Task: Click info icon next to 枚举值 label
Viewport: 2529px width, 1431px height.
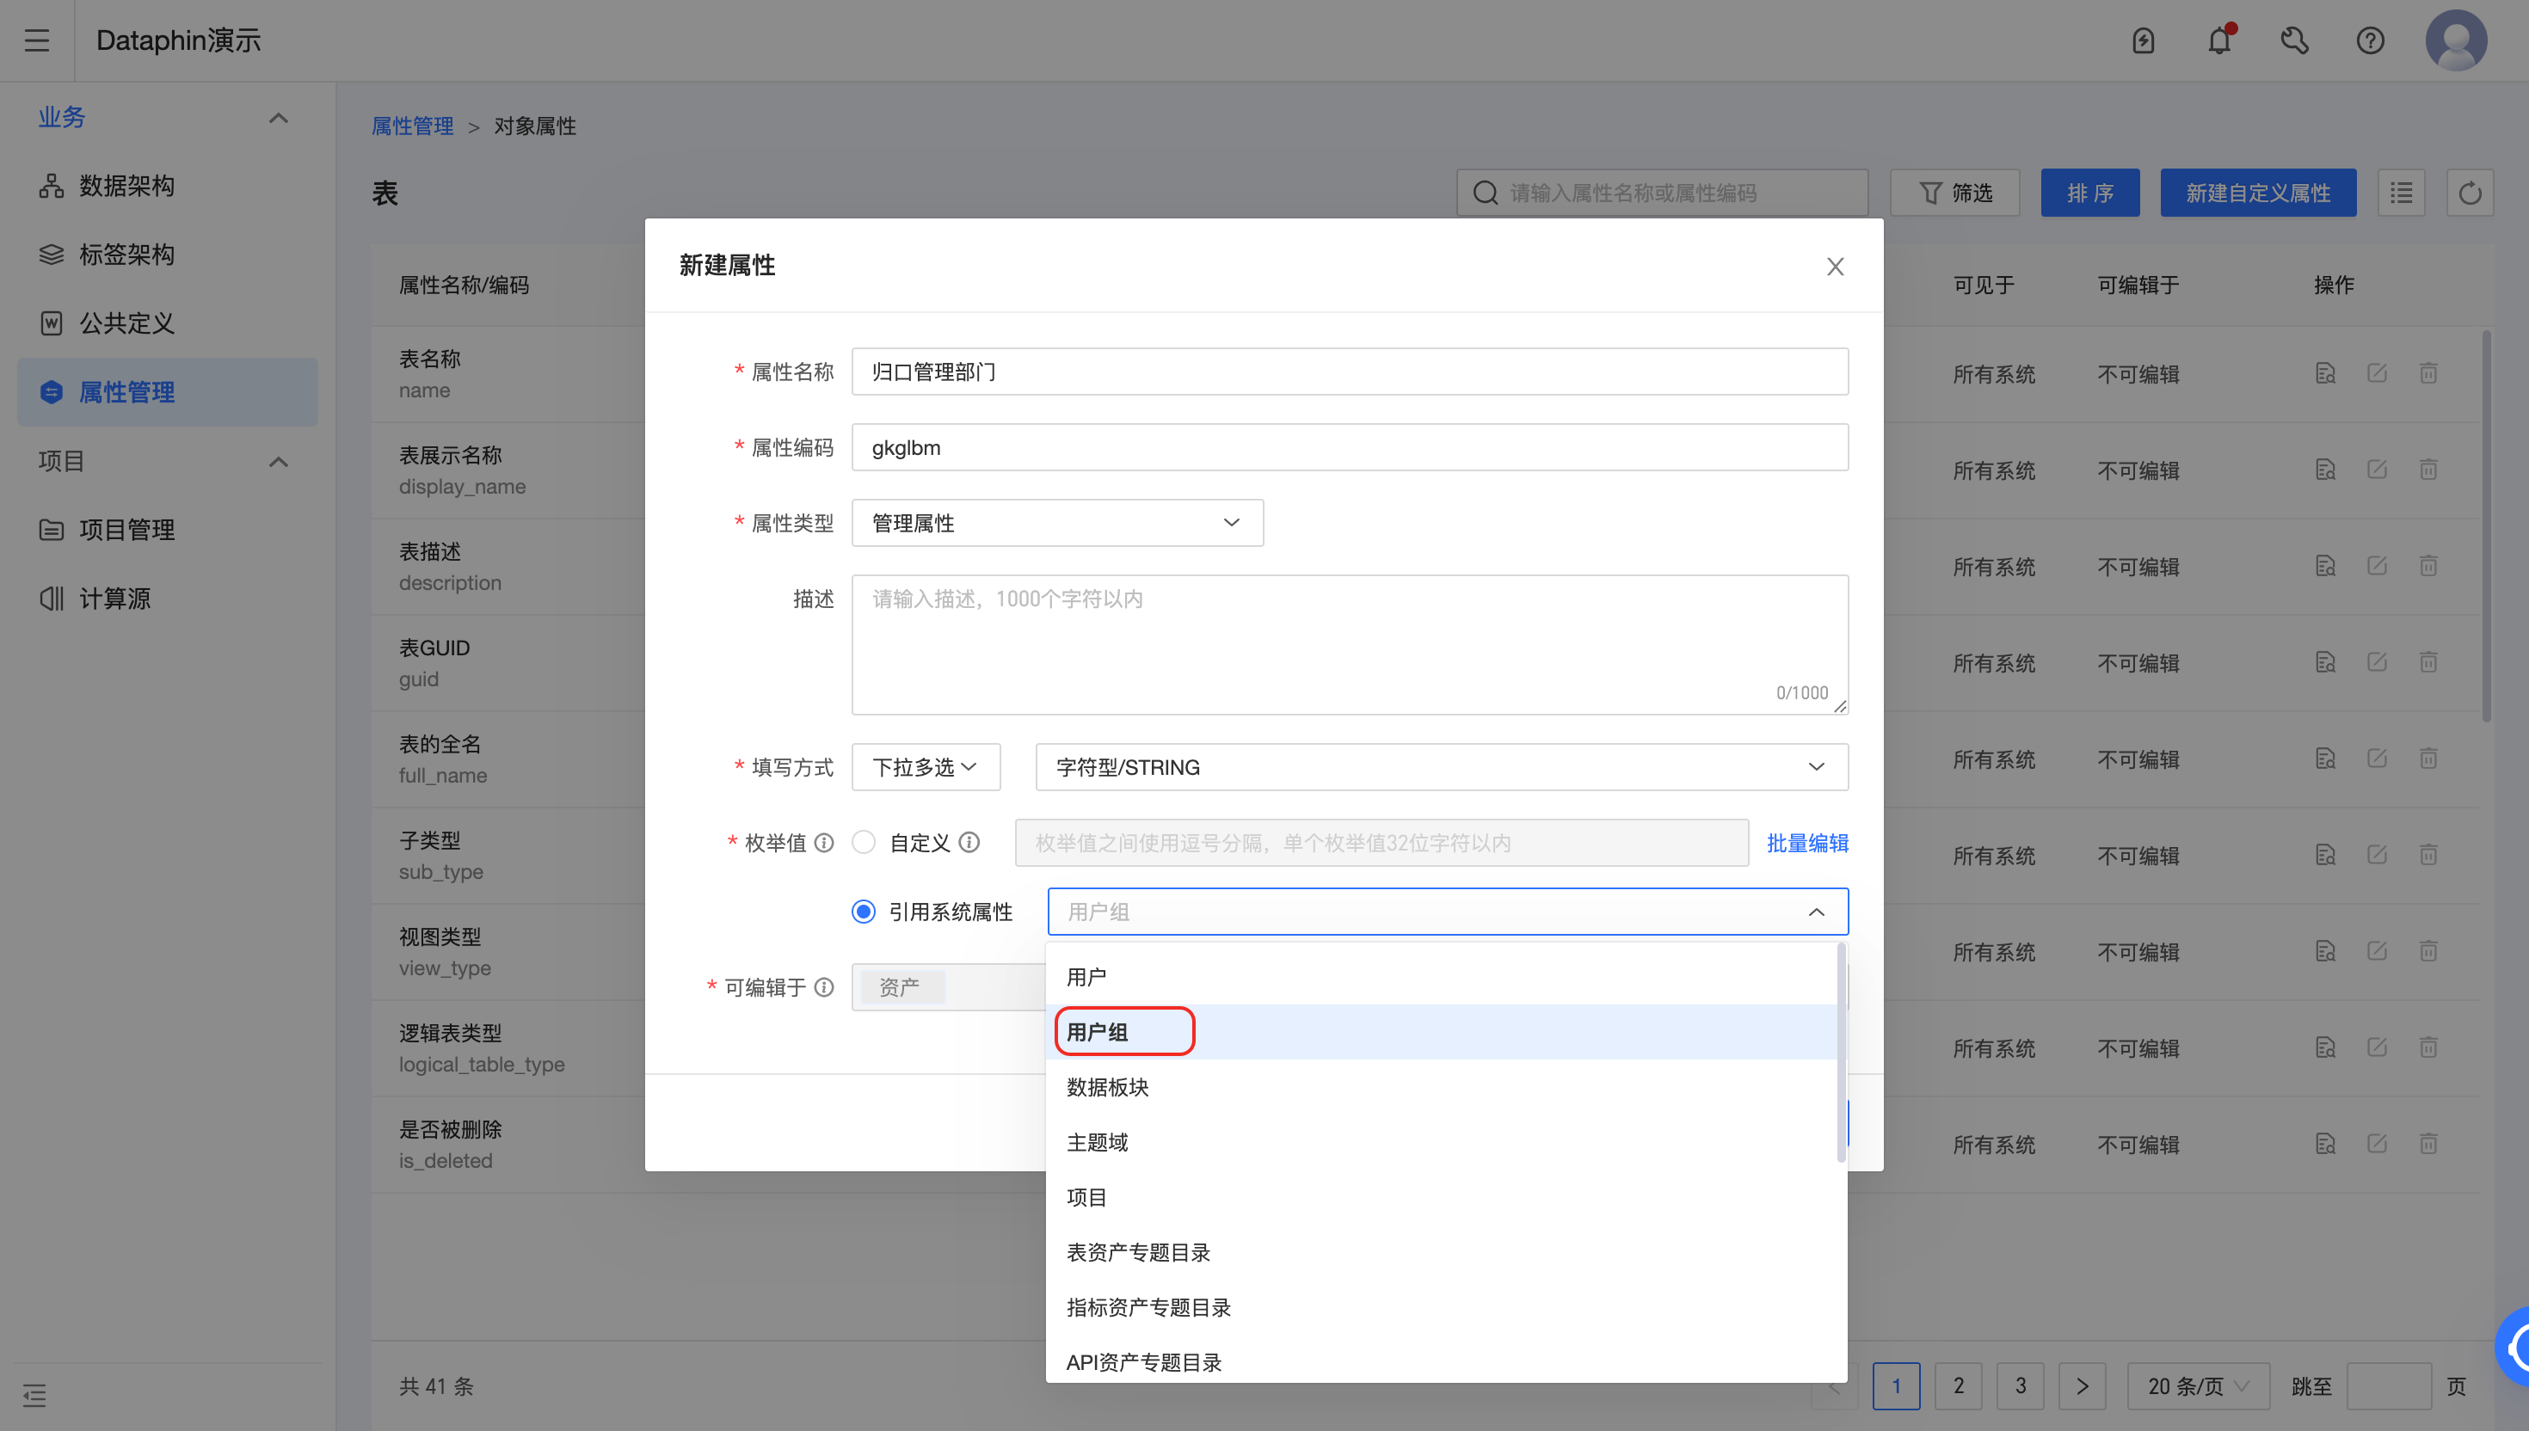Action: [x=825, y=842]
